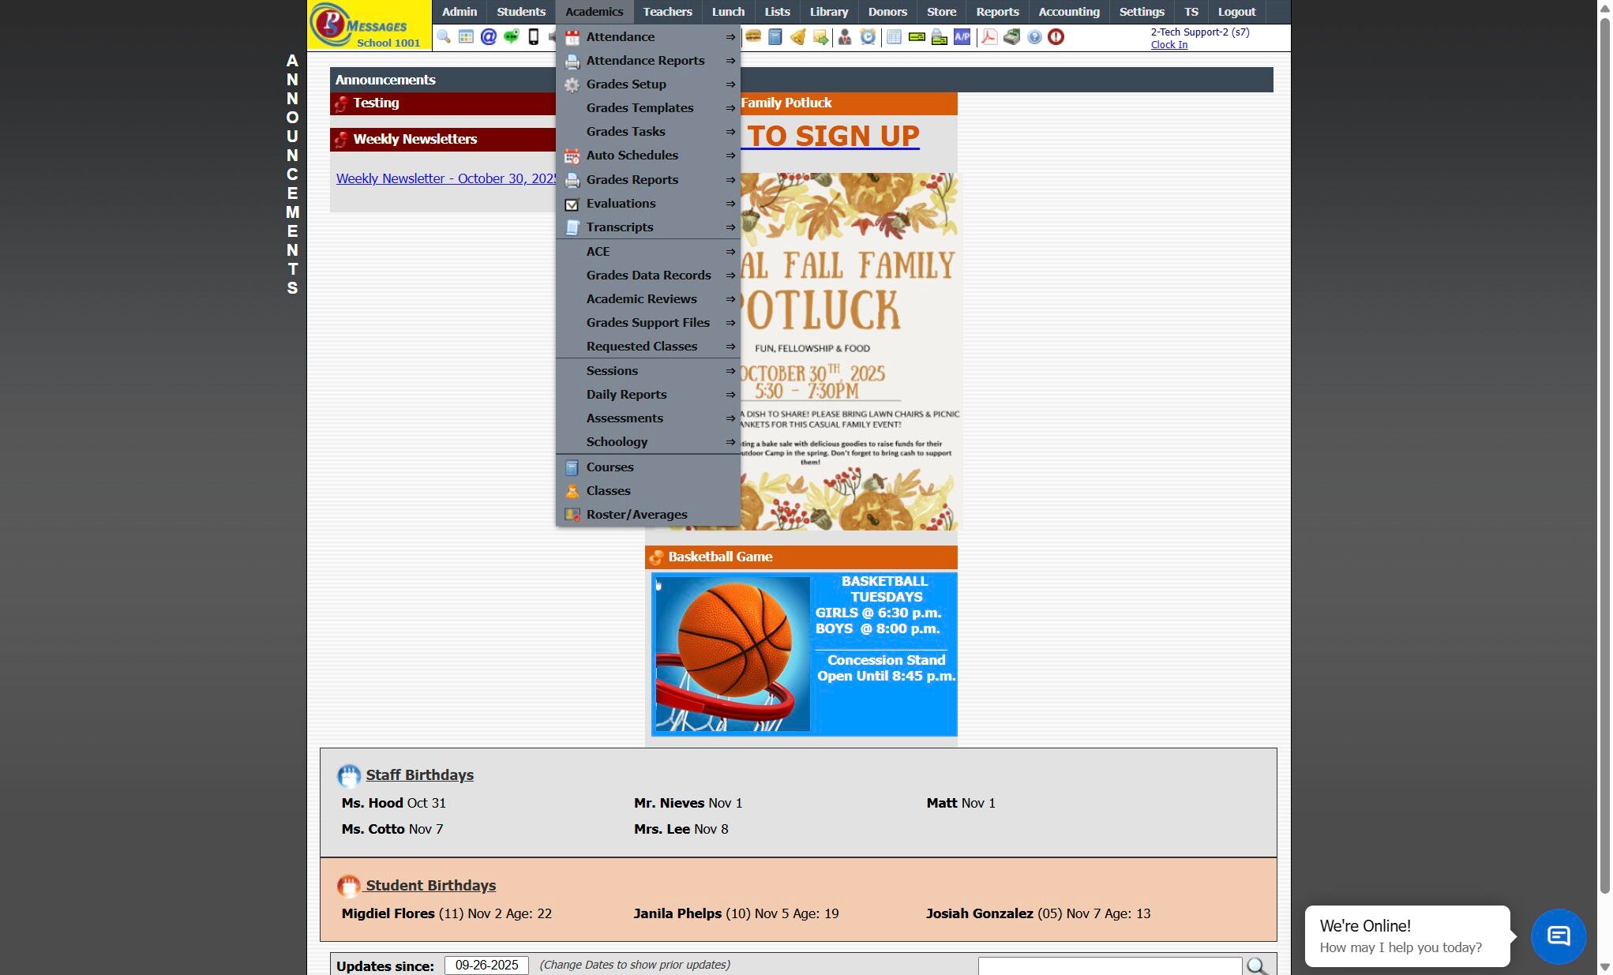Click the blue help question mark icon
1613x975 pixels.
(x=1034, y=37)
